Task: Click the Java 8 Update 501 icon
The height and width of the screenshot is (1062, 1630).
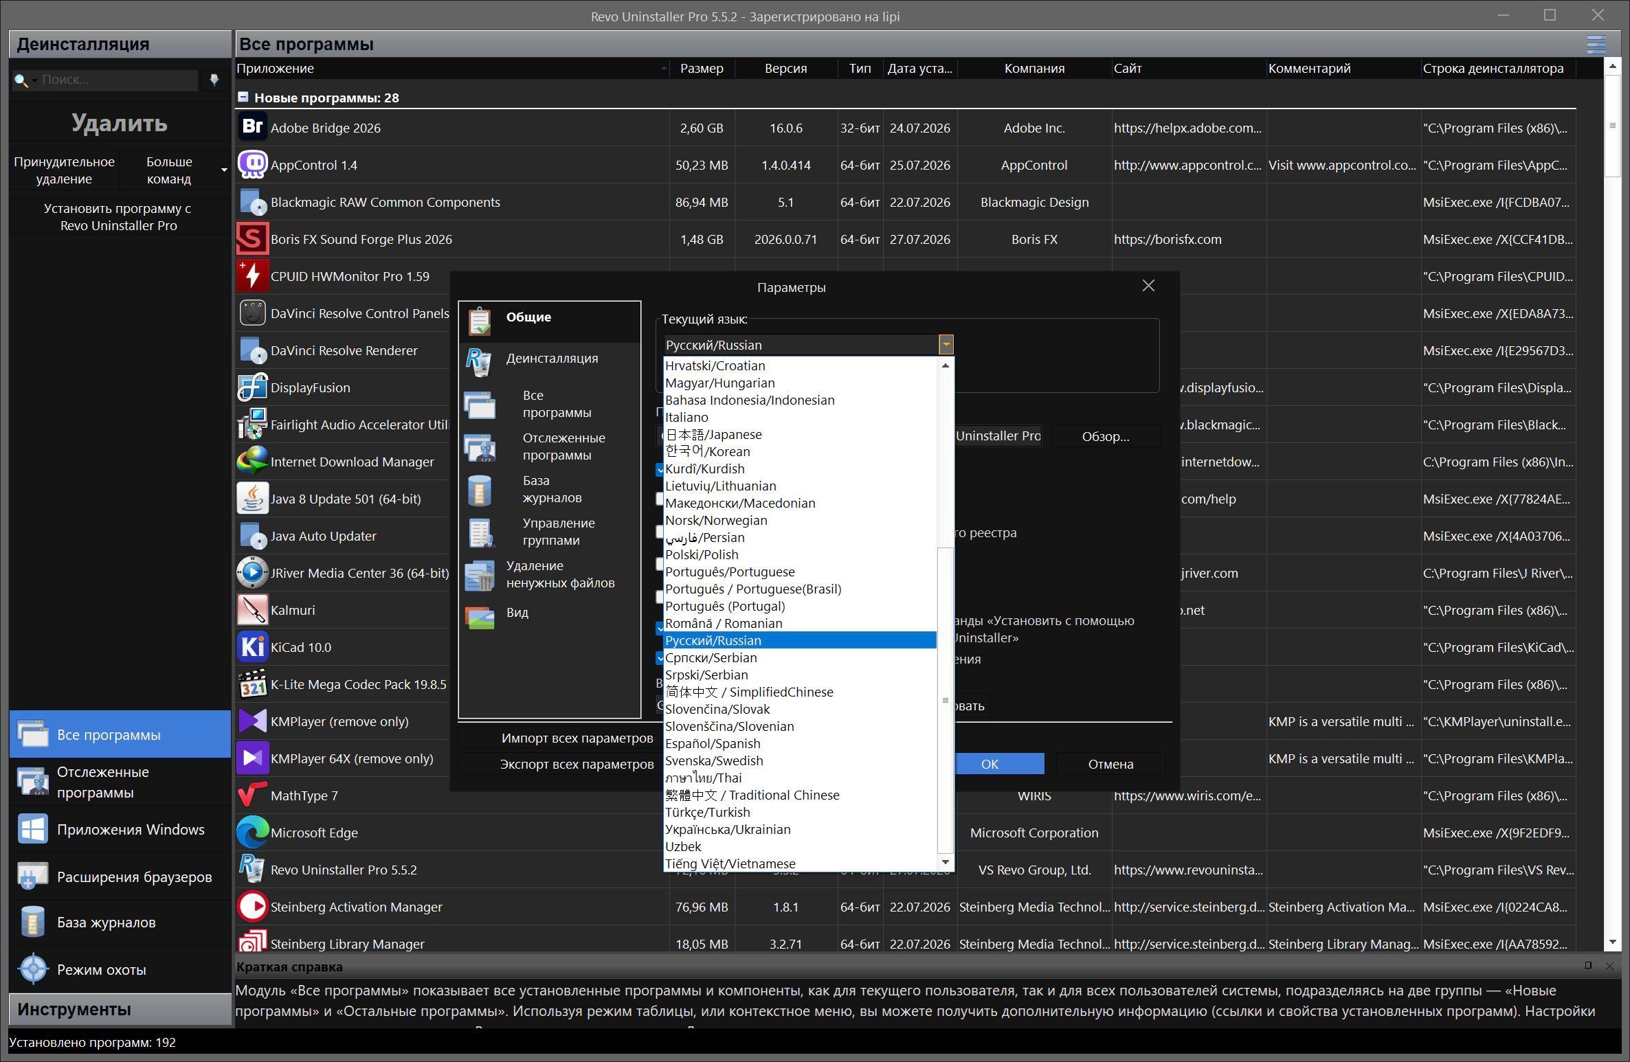Action: (252, 499)
